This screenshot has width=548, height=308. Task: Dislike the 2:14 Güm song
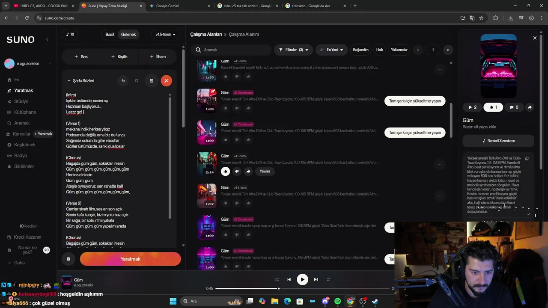[237, 171]
